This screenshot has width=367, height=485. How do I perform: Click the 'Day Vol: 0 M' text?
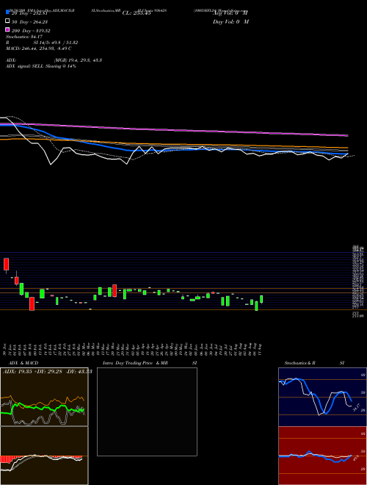point(230,21)
